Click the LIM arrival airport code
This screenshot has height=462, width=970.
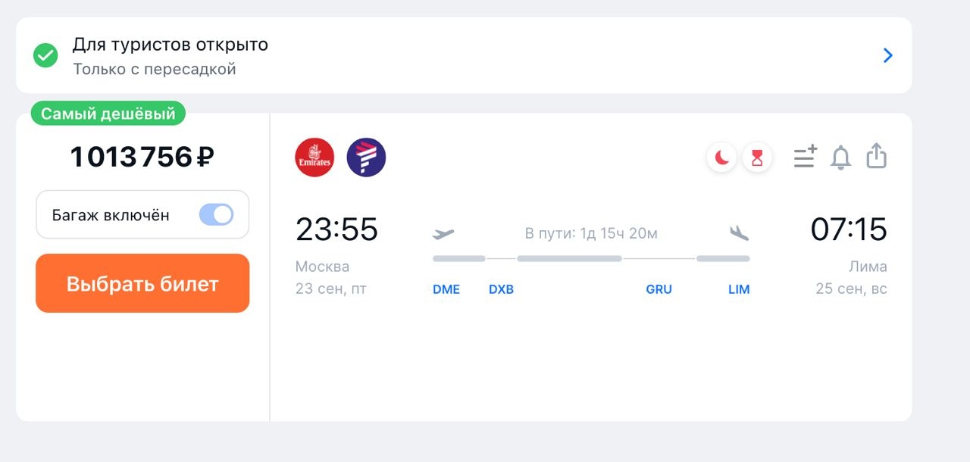point(739,289)
